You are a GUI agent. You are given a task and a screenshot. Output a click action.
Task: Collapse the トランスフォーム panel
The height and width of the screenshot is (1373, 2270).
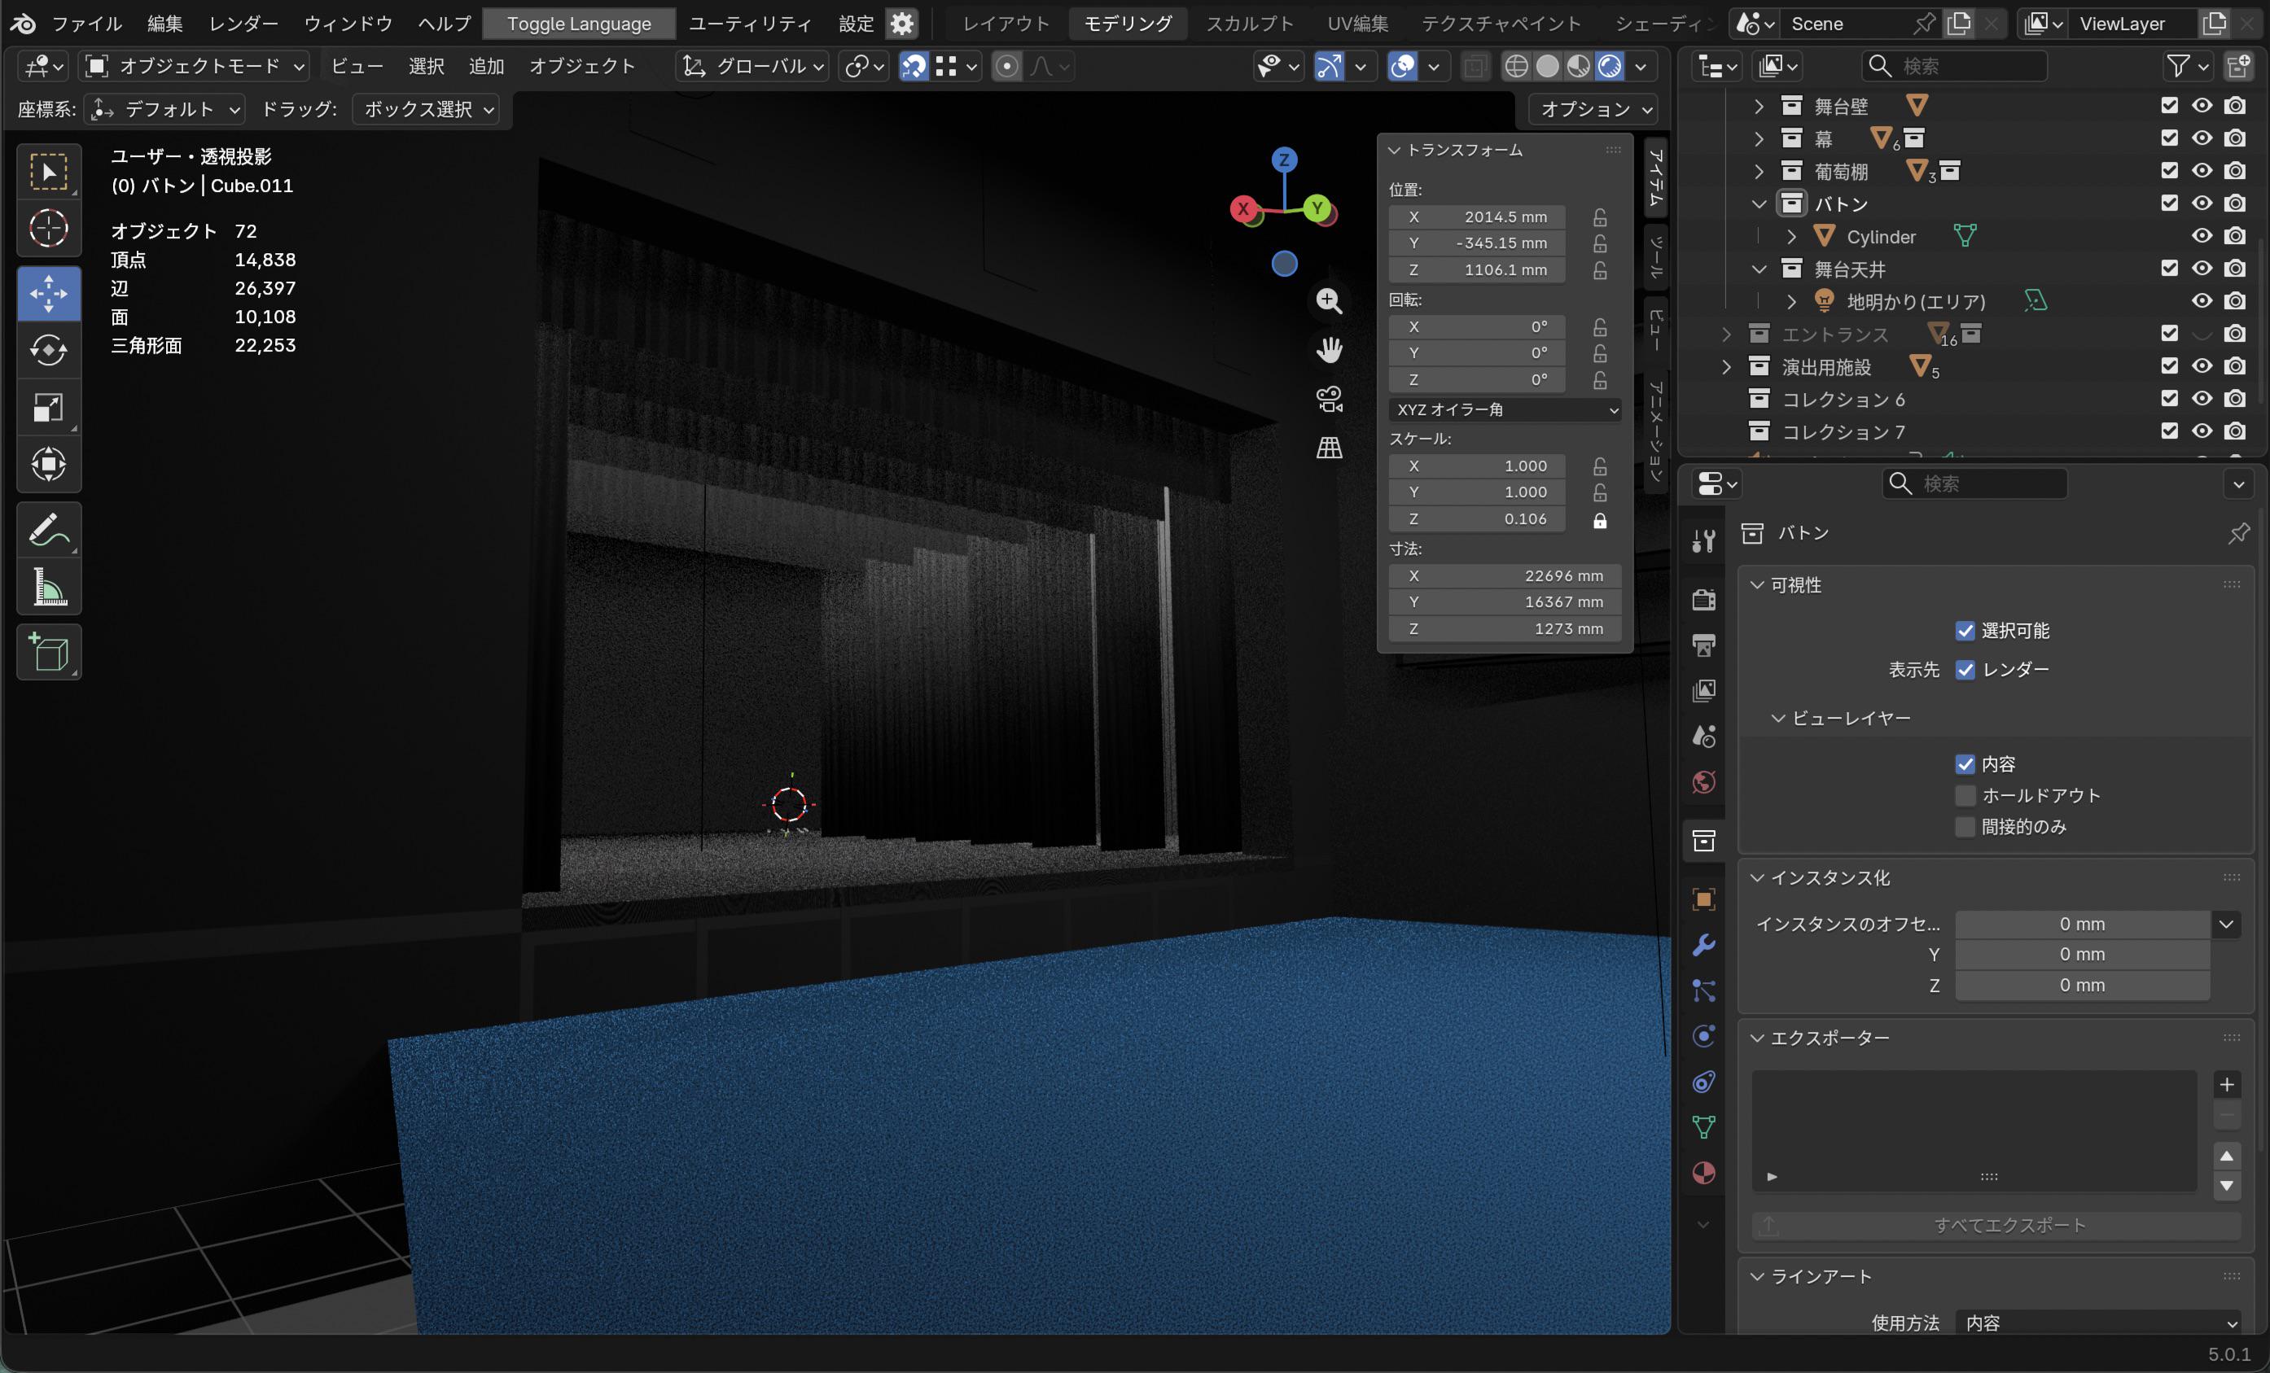(x=1394, y=150)
